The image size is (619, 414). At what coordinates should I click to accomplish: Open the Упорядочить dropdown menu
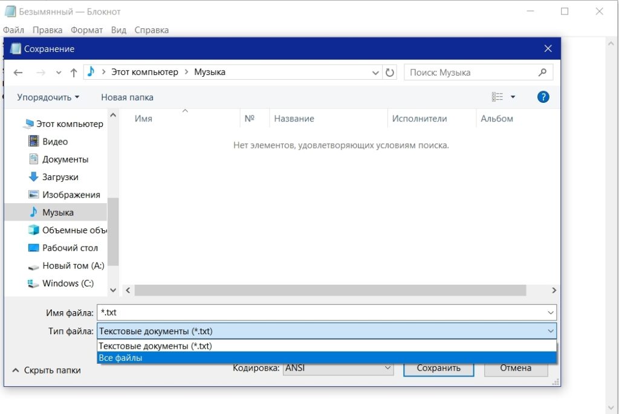click(48, 97)
